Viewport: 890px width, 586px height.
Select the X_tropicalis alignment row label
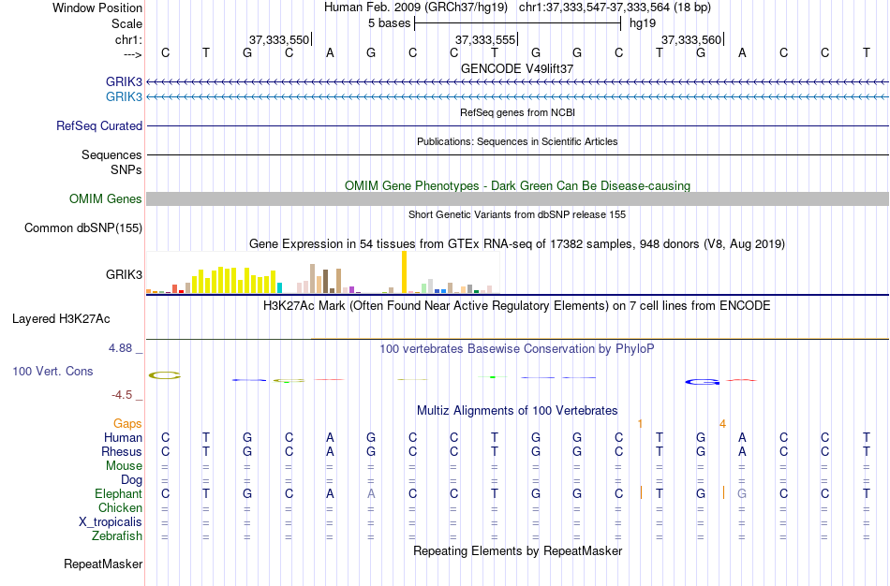click(x=111, y=522)
